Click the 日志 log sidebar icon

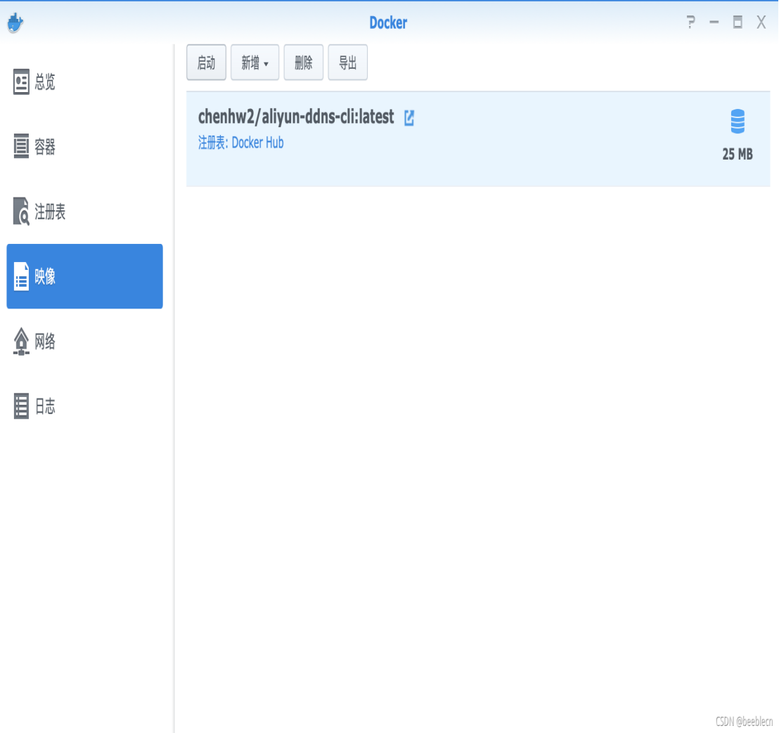click(x=21, y=406)
